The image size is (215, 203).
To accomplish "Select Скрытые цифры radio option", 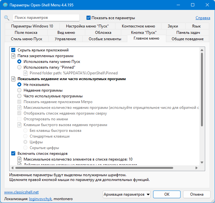I will coord(26,148).
